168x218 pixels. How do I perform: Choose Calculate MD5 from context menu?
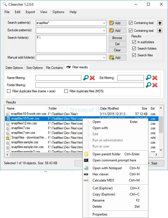[x=115, y=180]
